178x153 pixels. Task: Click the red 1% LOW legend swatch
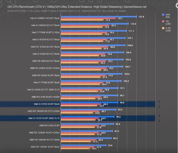pyautogui.click(x=163, y=21)
